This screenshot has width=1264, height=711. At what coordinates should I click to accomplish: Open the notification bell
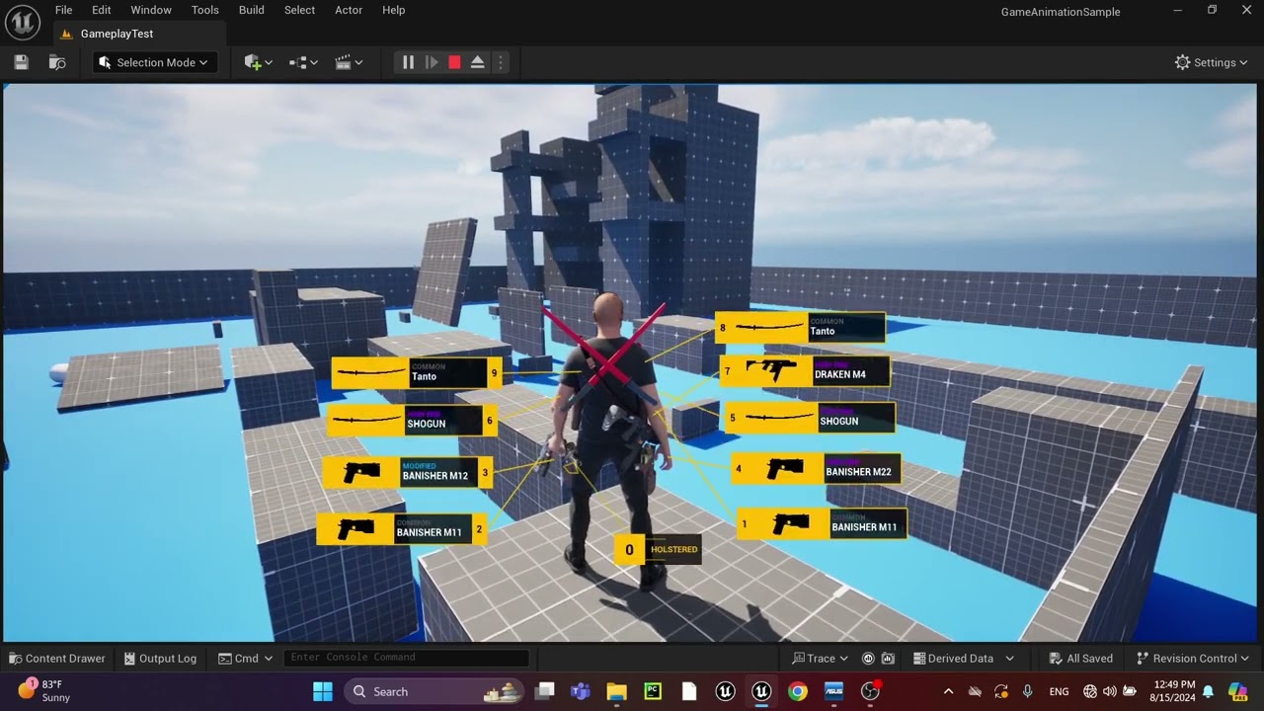[x=1207, y=691]
